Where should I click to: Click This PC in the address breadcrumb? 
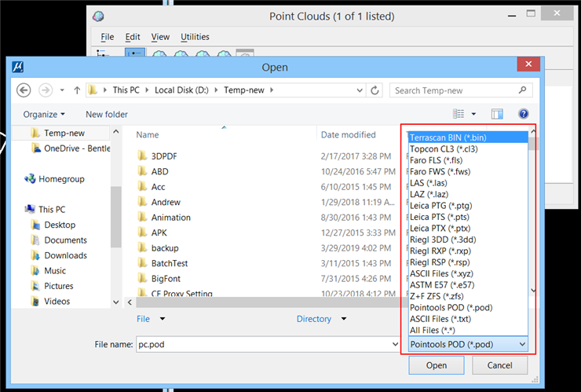126,90
